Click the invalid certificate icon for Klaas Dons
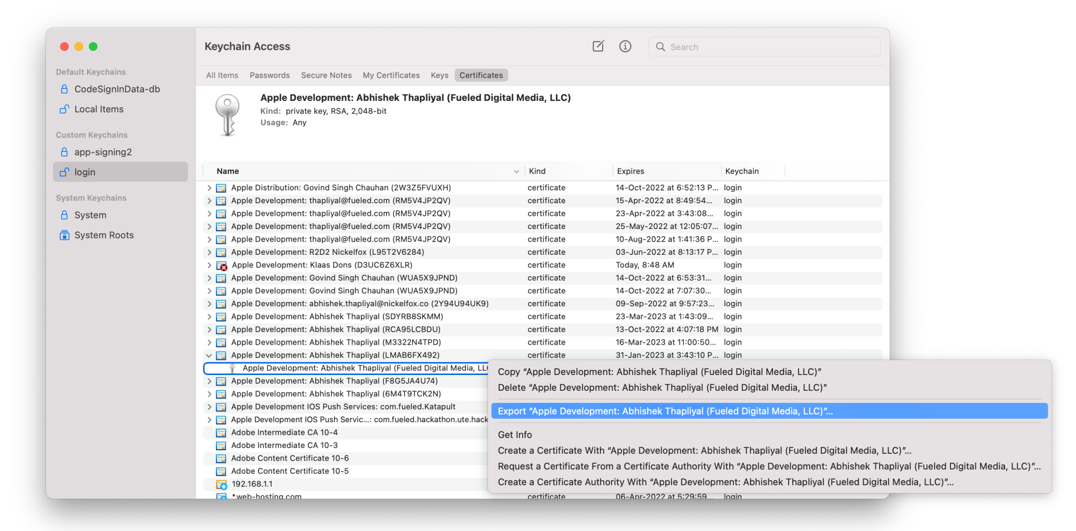Image resolution: width=1076 pixels, height=531 pixels. (x=222, y=265)
